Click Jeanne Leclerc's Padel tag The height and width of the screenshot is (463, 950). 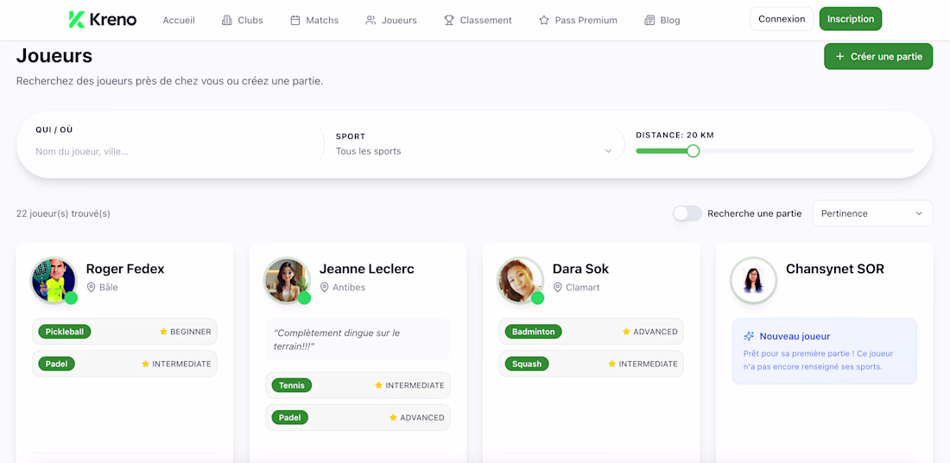pyautogui.click(x=290, y=417)
